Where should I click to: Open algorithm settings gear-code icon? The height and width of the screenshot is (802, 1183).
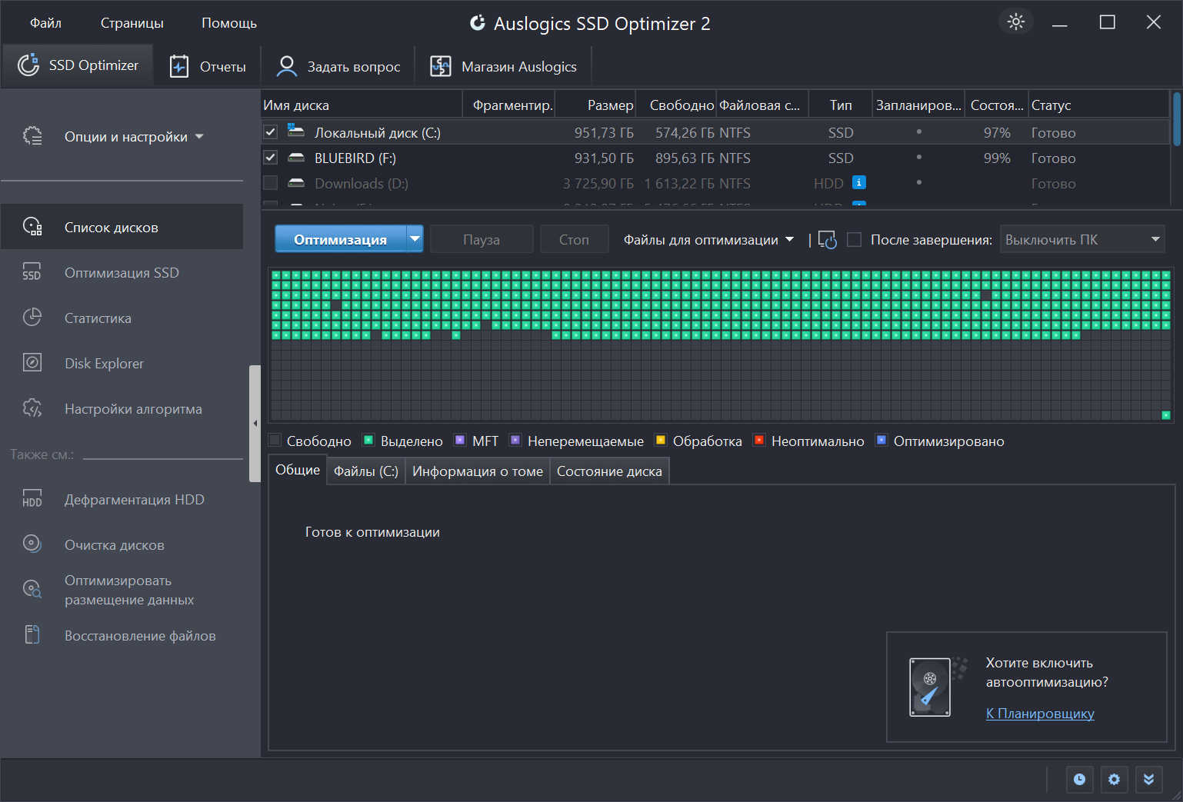[x=32, y=408]
